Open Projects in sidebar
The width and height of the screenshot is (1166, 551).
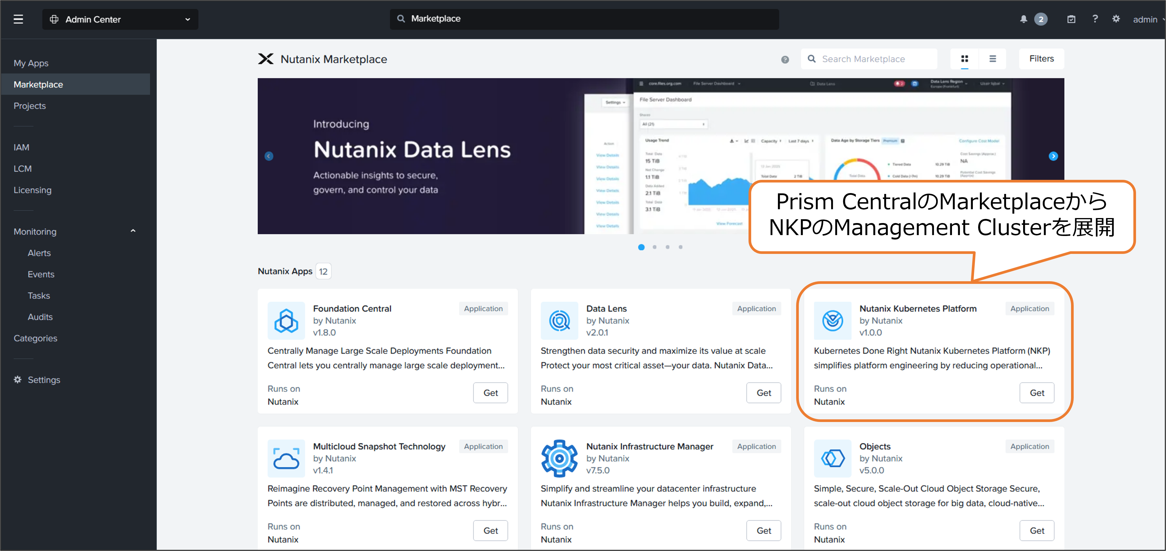click(x=29, y=106)
